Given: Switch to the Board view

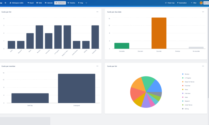Looking at the screenshot, I should pyautogui.click(x=31, y=3).
